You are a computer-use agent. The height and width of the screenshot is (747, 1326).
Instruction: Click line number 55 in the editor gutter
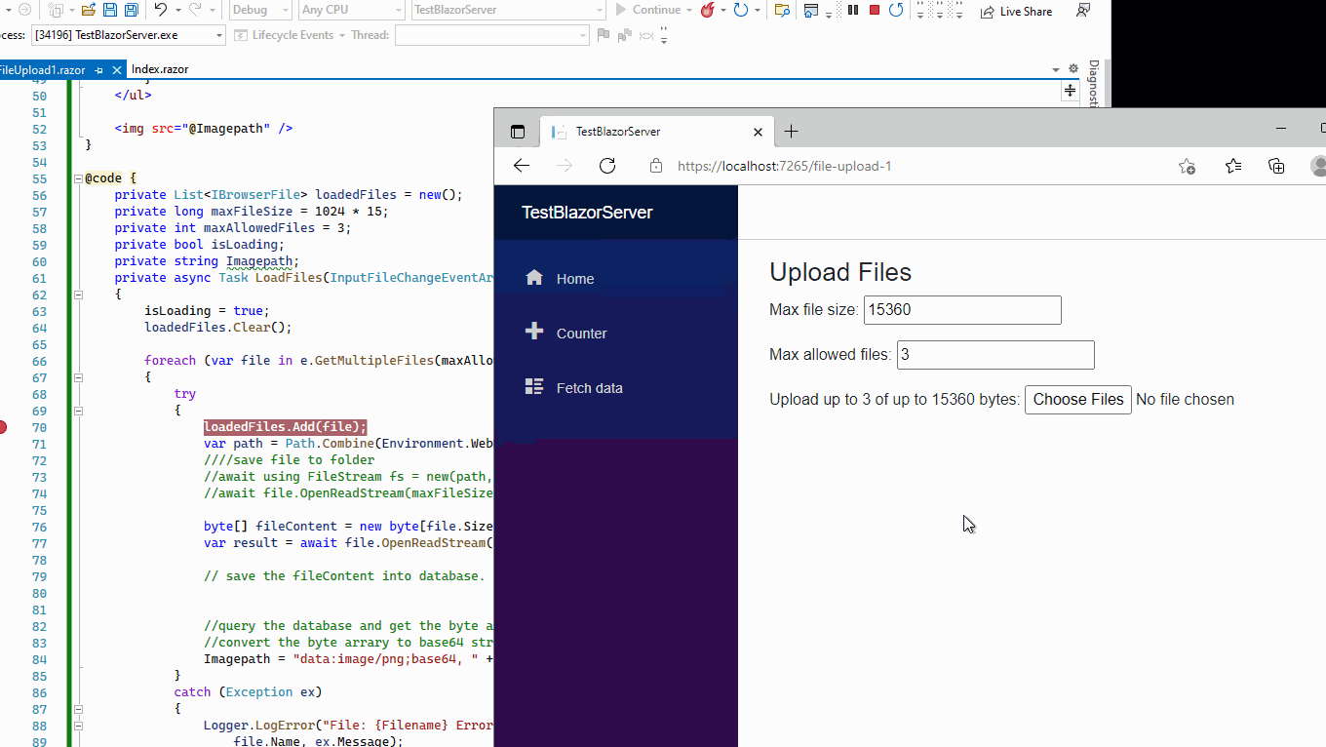[x=39, y=179]
